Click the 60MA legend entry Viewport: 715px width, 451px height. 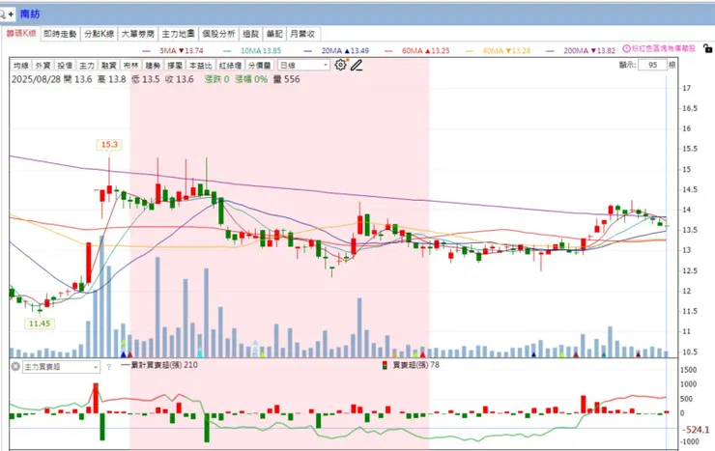pyautogui.click(x=417, y=50)
